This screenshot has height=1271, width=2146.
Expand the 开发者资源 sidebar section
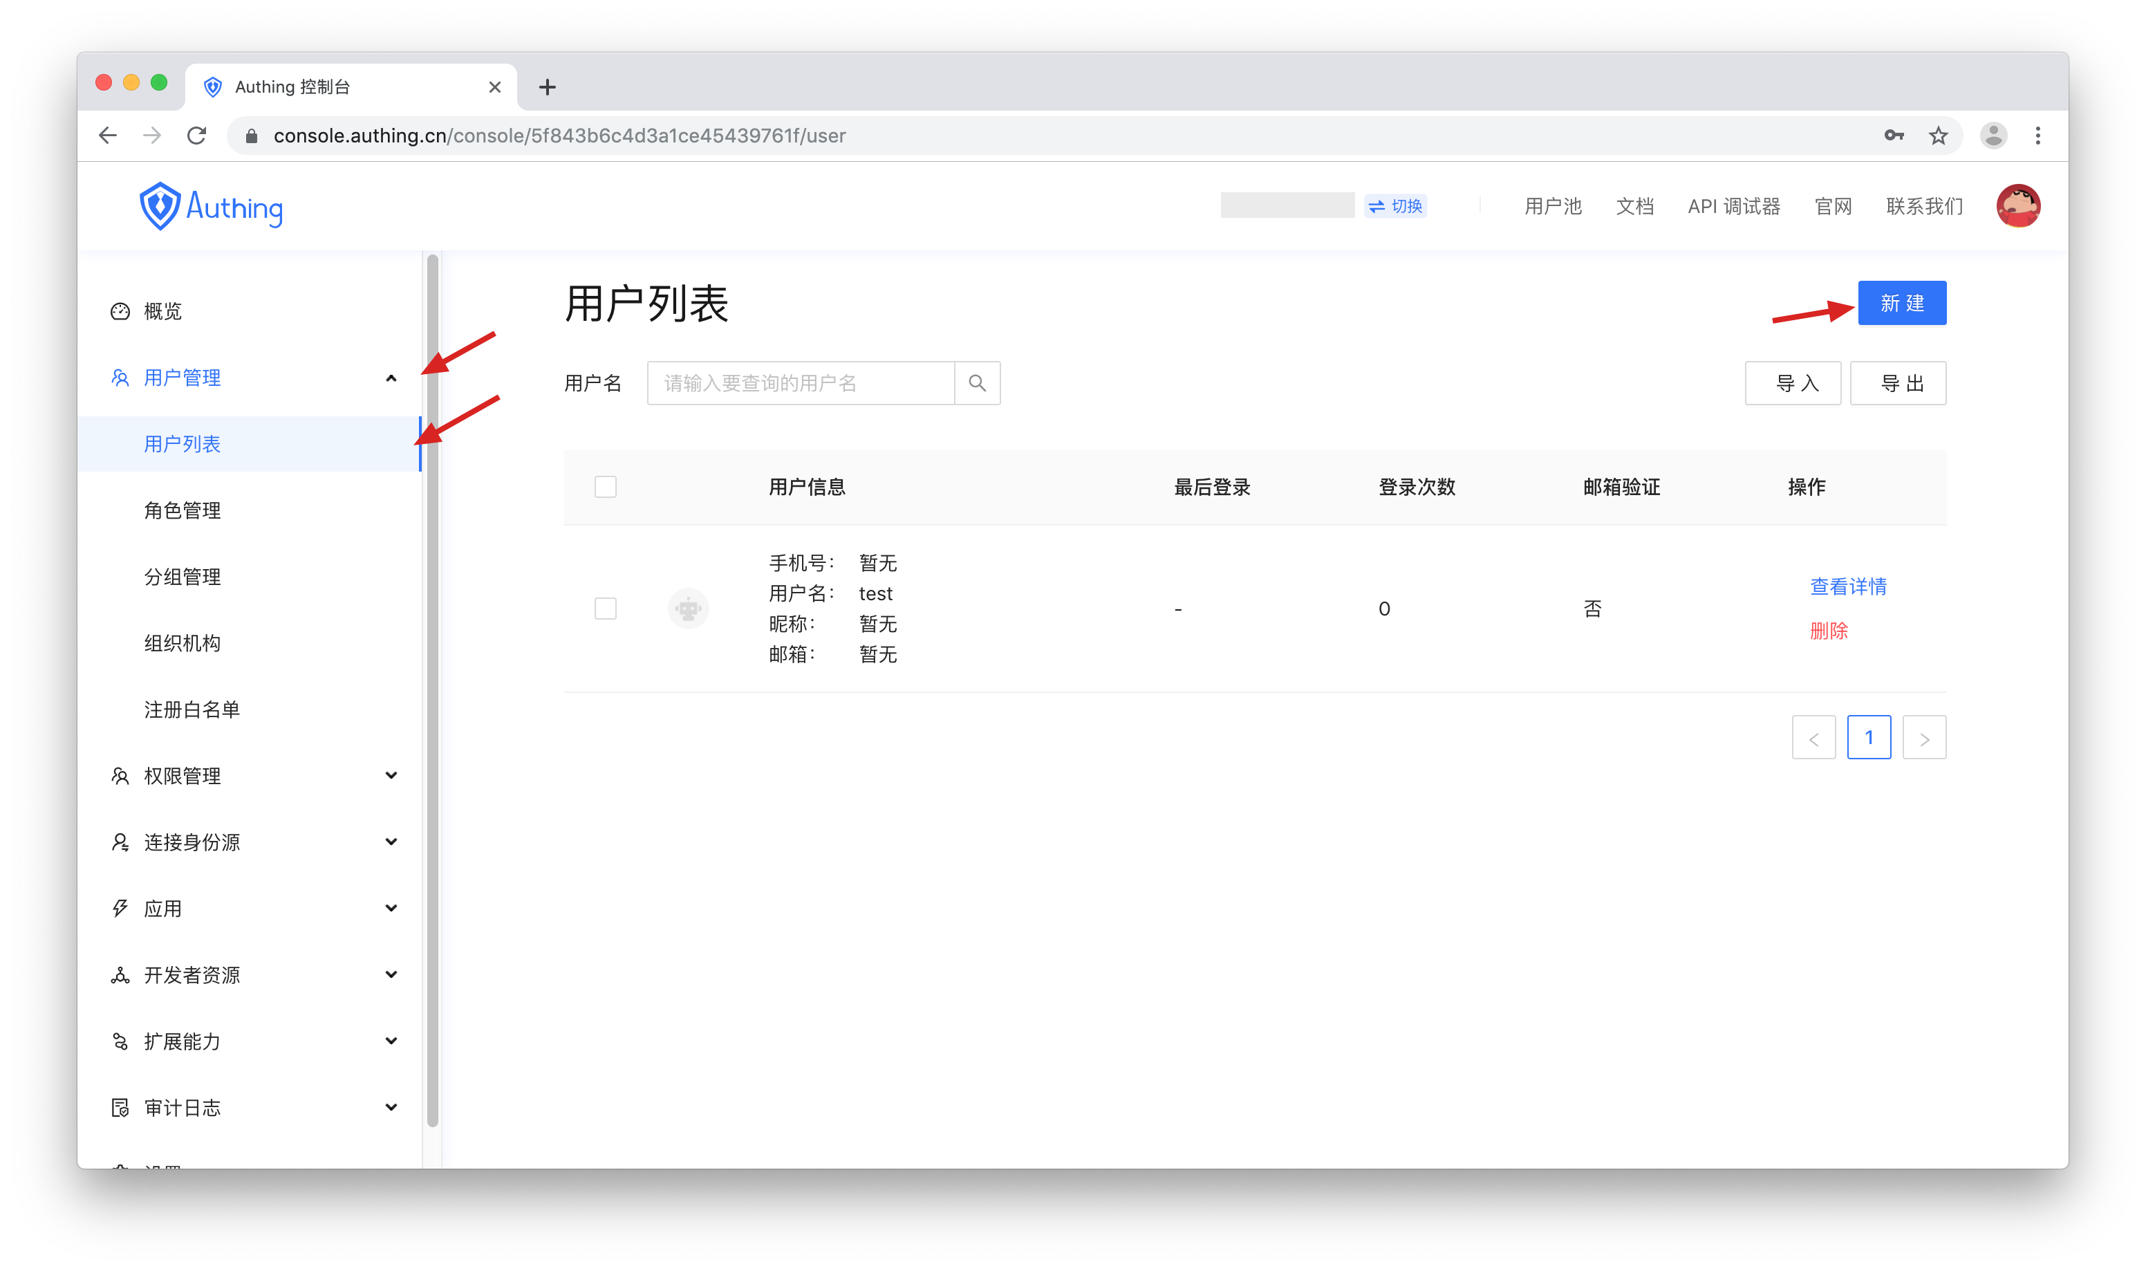click(391, 974)
